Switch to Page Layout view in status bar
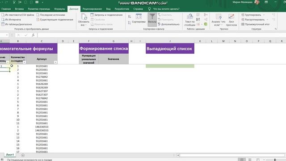The width and height of the screenshot is (286, 161). coord(250,160)
